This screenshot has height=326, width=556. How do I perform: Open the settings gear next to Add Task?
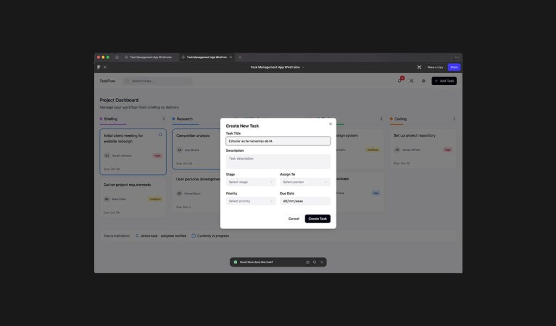[424, 80]
